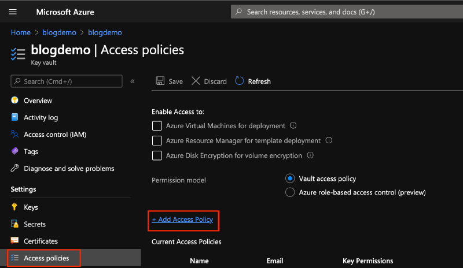Collapse the sidebar with the double chevron
This screenshot has width=463, height=268.
[x=133, y=81]
